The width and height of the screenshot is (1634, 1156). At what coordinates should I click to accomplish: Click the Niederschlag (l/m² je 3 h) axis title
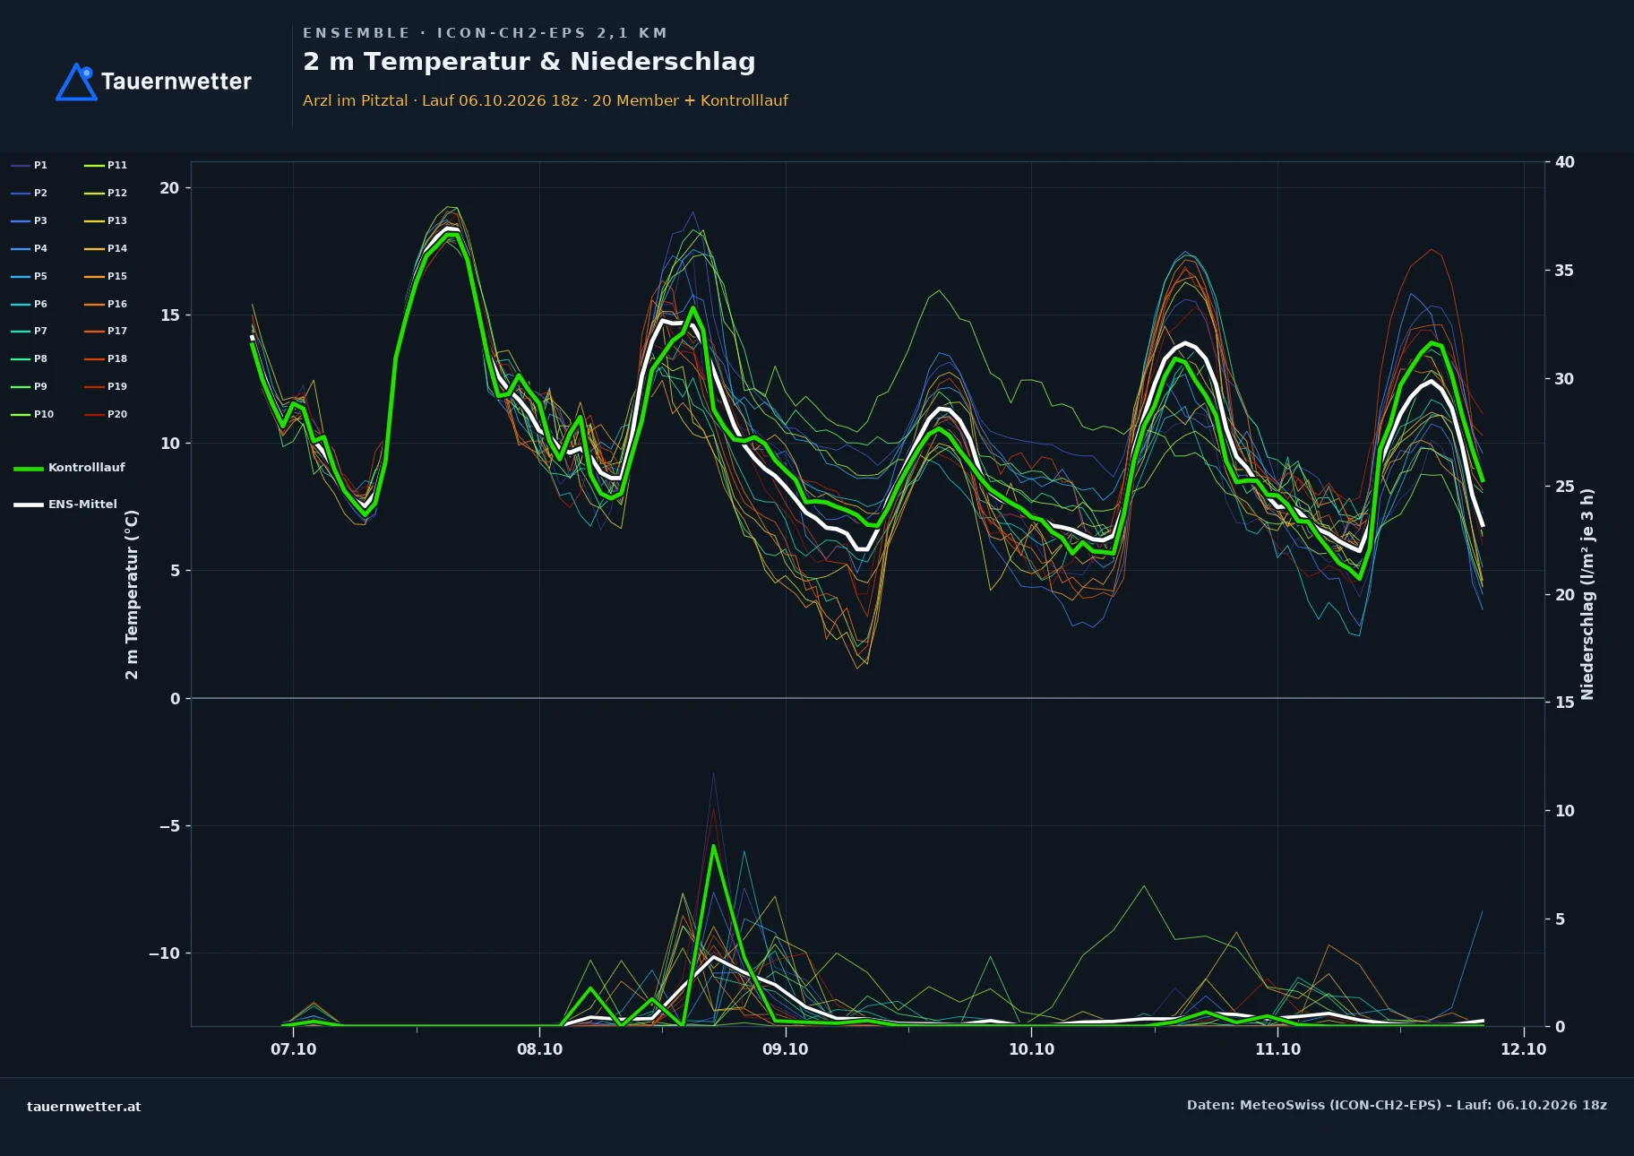click(1587, 594)
